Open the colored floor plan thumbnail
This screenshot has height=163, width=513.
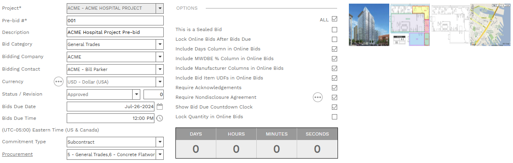(x=410, y=25)
